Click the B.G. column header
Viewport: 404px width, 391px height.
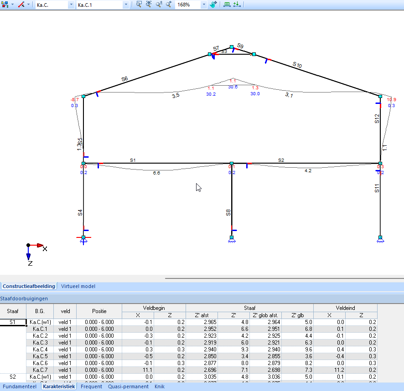(x=40, y=311)
